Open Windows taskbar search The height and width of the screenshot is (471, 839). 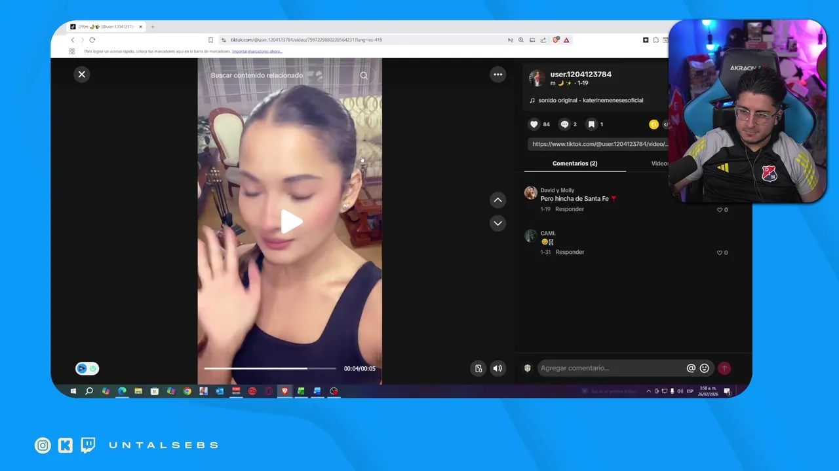coord(89,391)
